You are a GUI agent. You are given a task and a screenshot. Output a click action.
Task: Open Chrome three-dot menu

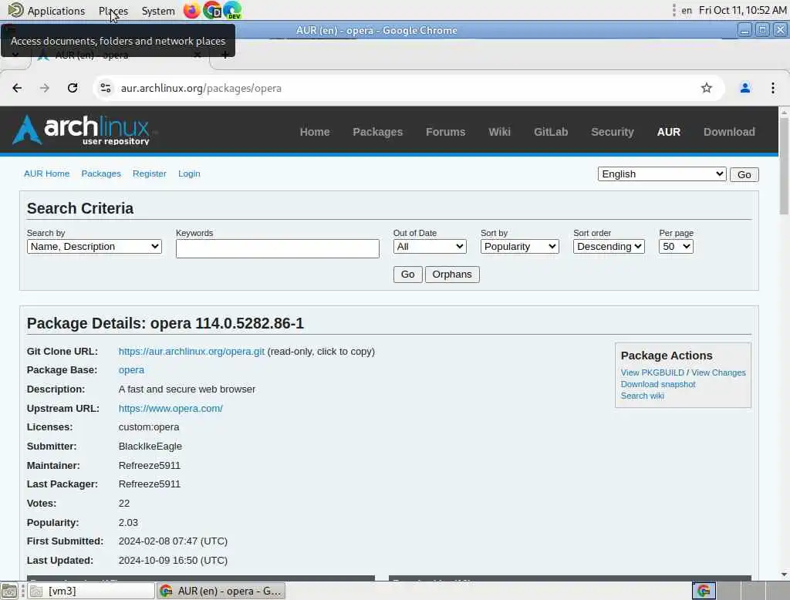pyautogui.click(x=773, y=88)
